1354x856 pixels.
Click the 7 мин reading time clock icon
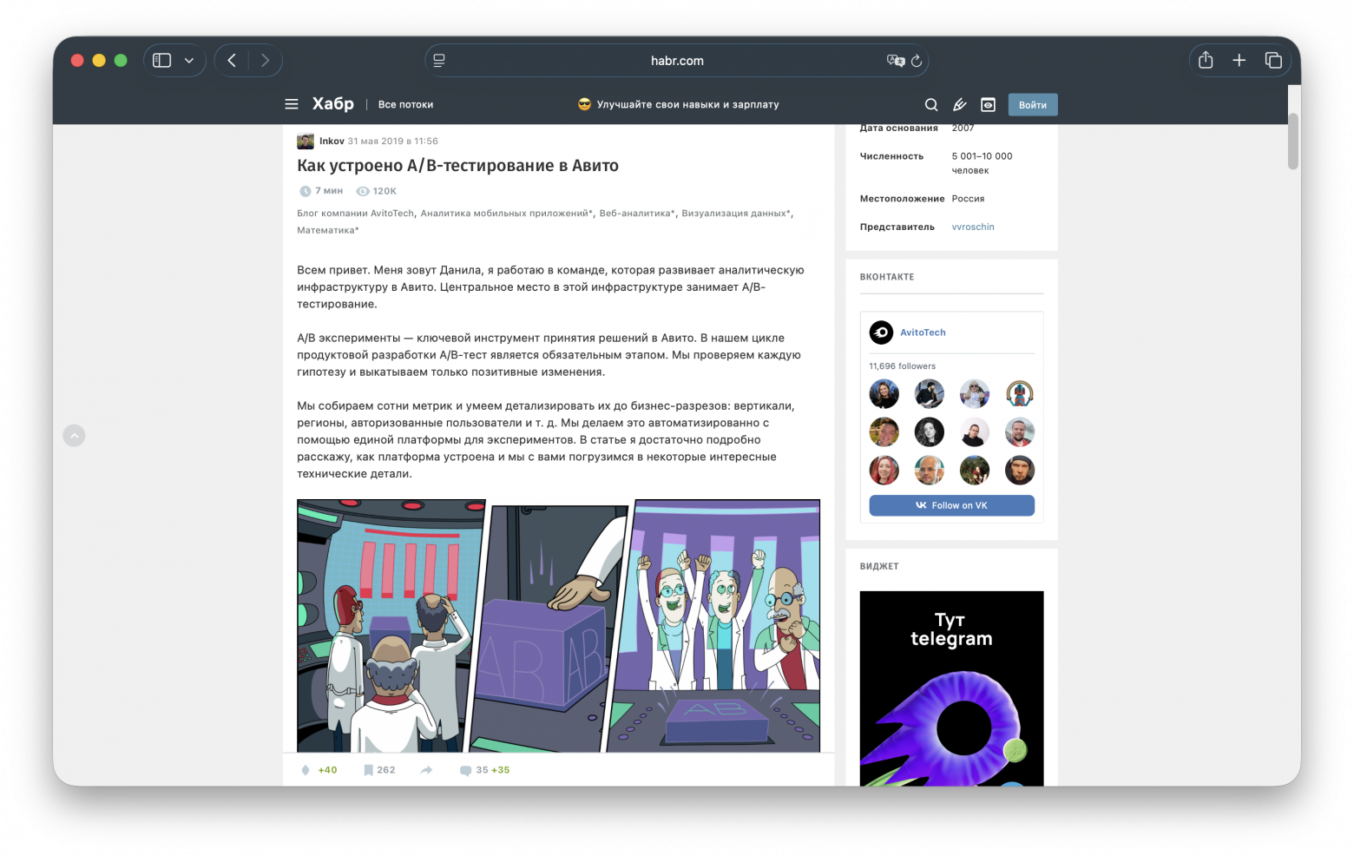click(305, 191)
